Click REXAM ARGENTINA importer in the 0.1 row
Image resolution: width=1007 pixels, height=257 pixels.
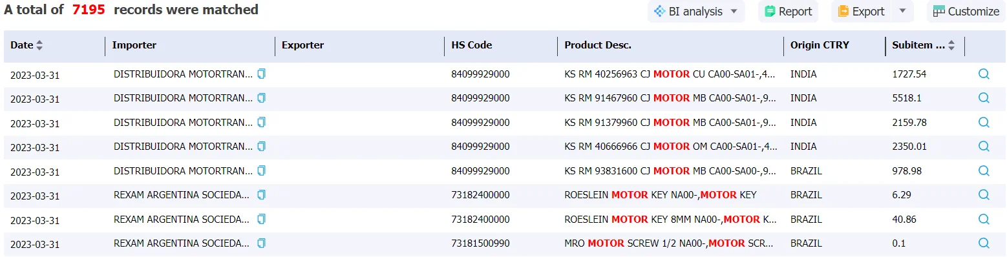tap(182, 243)
